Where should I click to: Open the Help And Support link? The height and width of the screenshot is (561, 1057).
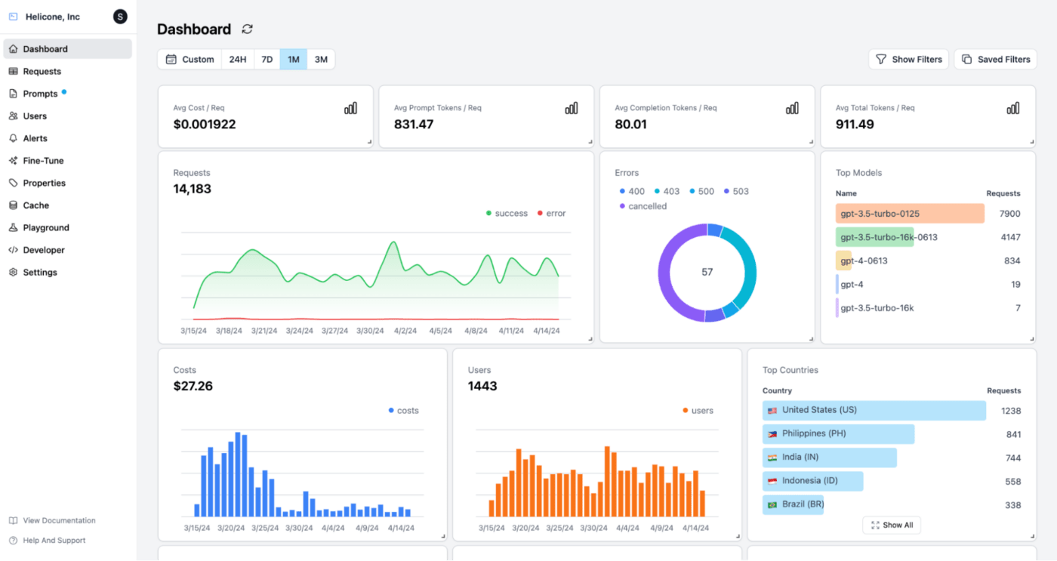[x=47, y=541]
